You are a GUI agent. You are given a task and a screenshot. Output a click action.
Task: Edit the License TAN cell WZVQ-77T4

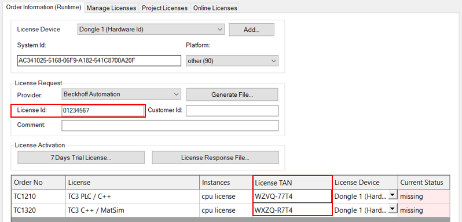pos(292,196)
